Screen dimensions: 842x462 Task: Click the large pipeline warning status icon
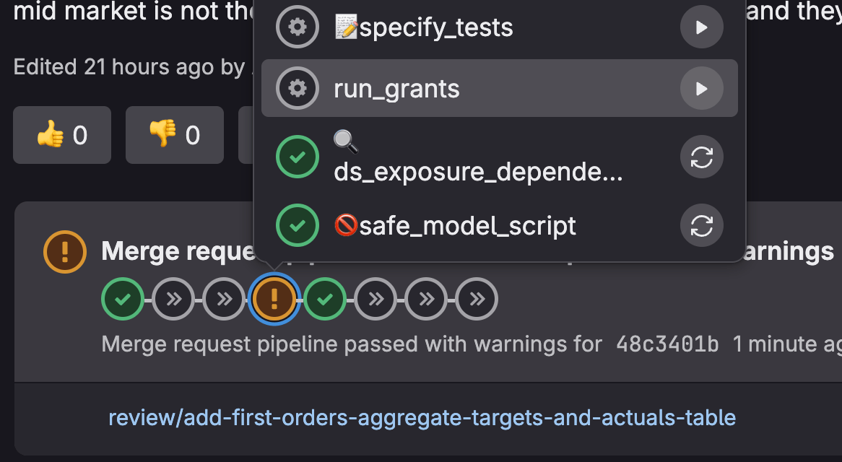click(x=65, y=252)
